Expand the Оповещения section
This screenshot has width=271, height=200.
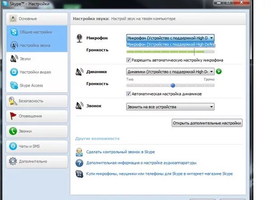click(37, 116)
